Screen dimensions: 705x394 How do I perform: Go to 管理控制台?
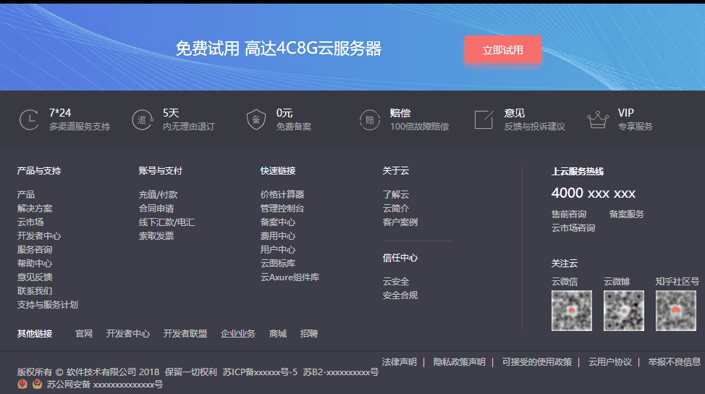(282, 209)
